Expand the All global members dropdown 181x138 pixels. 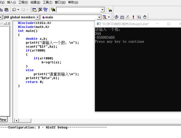[38, 17]
